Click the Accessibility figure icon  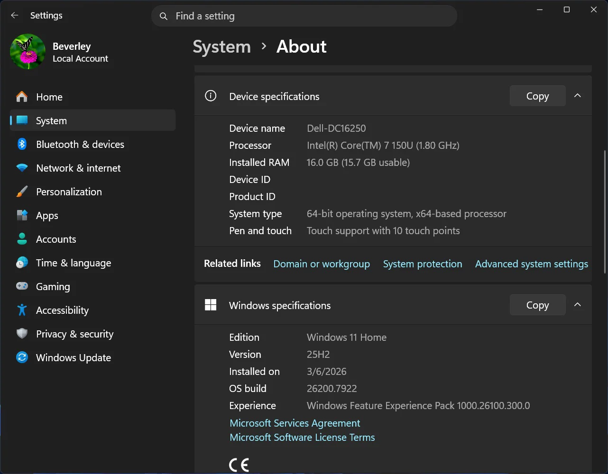click(22, 310)
